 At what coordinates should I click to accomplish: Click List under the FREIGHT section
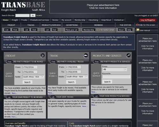7,30
